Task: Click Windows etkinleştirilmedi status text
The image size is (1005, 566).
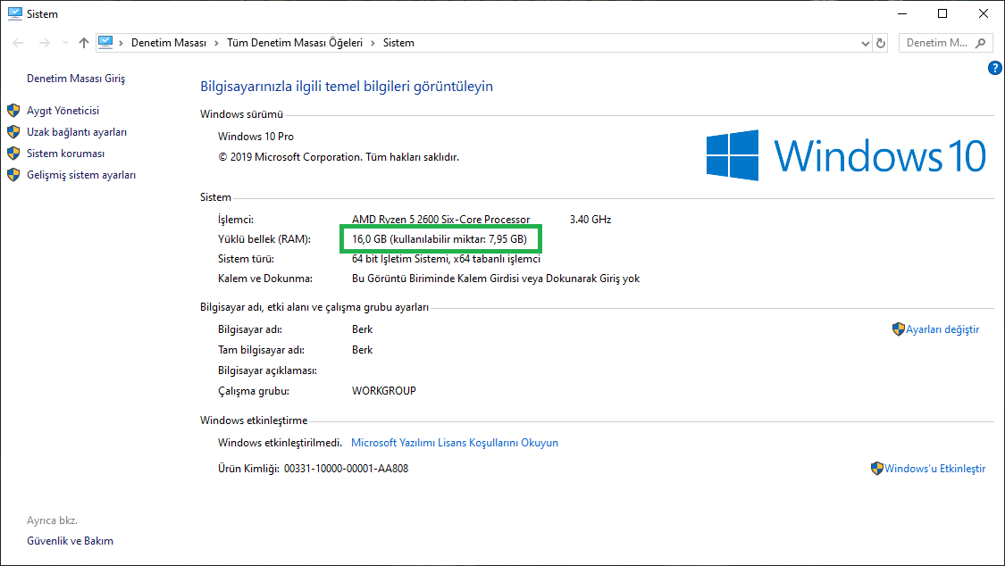Action: pos(281,443)
